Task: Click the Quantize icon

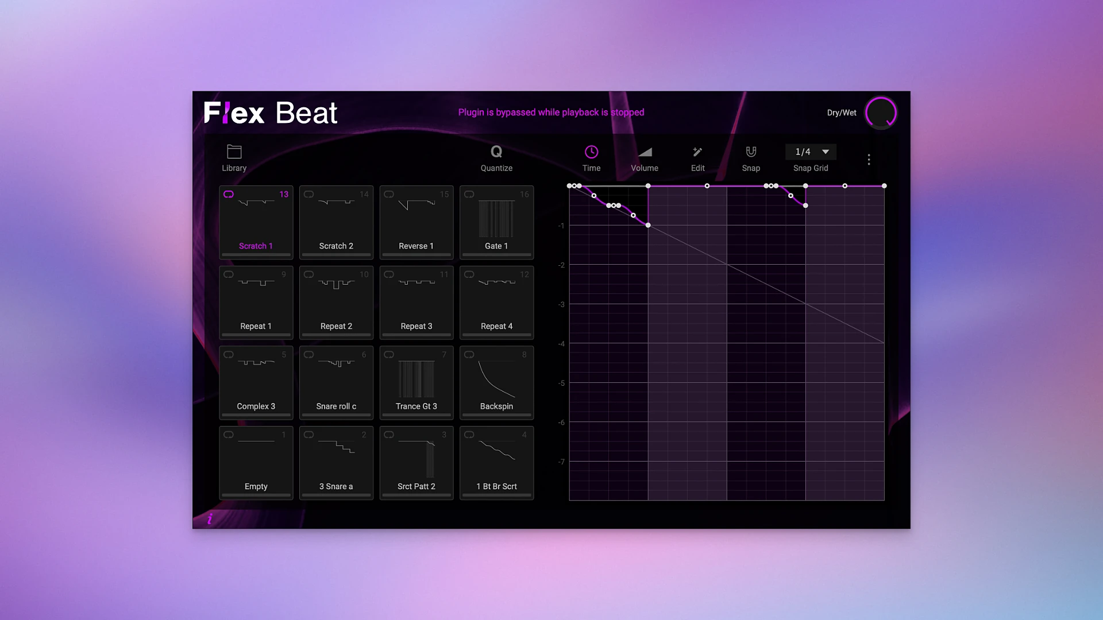Action: pos(495,152)
